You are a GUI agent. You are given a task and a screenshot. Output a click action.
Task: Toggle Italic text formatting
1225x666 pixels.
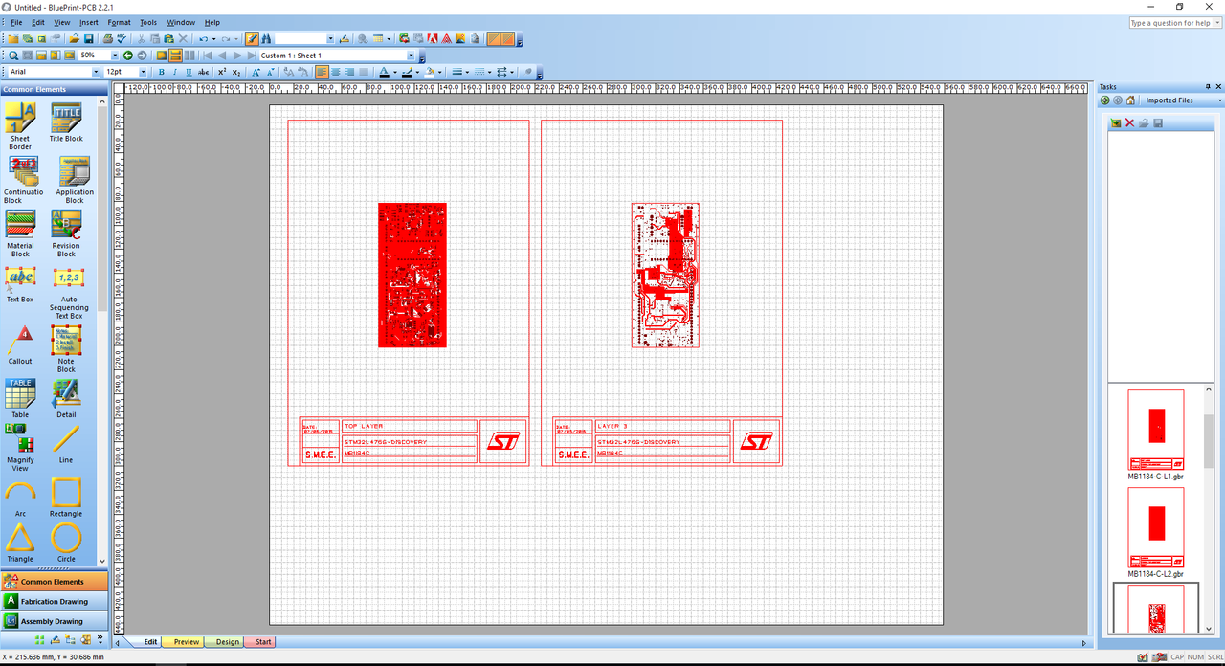click(175, 72)
